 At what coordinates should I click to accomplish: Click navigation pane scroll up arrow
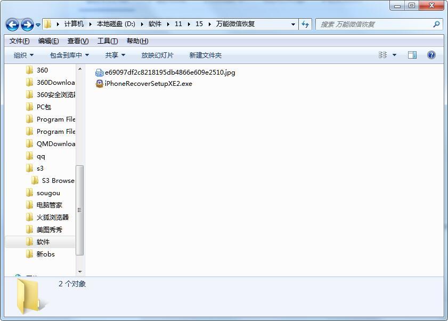click(x=80, y=69)
